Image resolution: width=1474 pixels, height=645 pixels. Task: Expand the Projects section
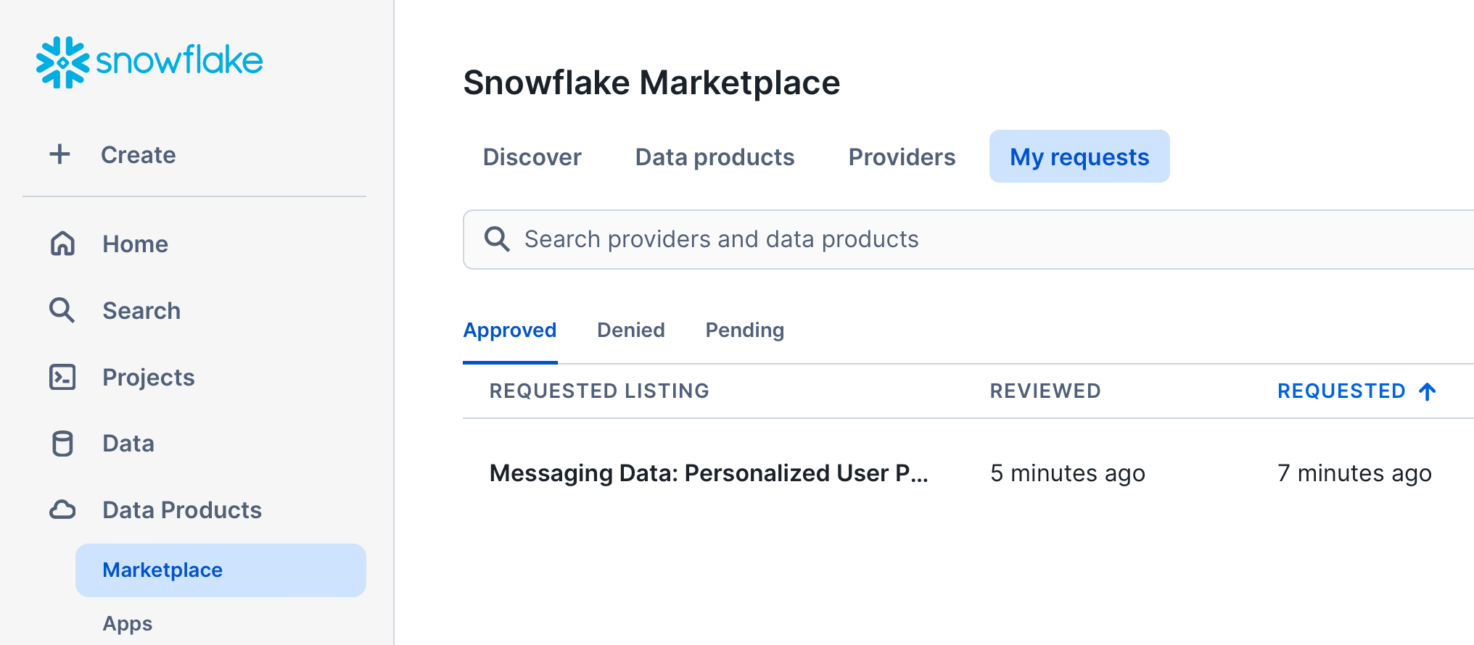(x=148, y=377)
